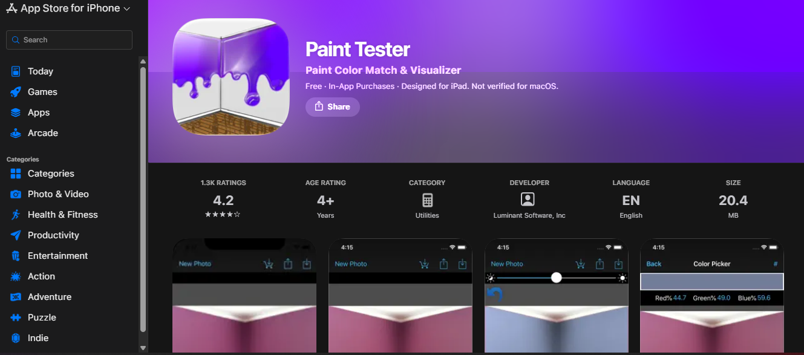
Task: Click the download icon in second screenshot
Action: tap(463, 264)
